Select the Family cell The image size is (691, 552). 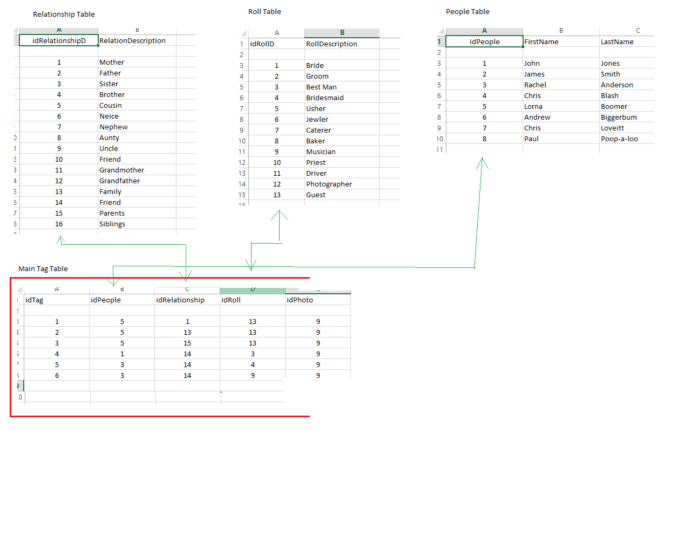[137, 191]
